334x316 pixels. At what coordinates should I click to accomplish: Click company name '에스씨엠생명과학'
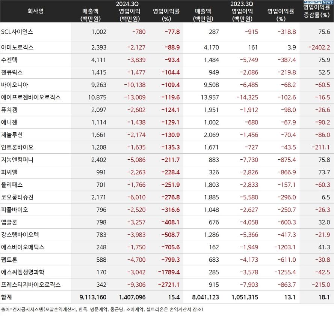point(23,272)
